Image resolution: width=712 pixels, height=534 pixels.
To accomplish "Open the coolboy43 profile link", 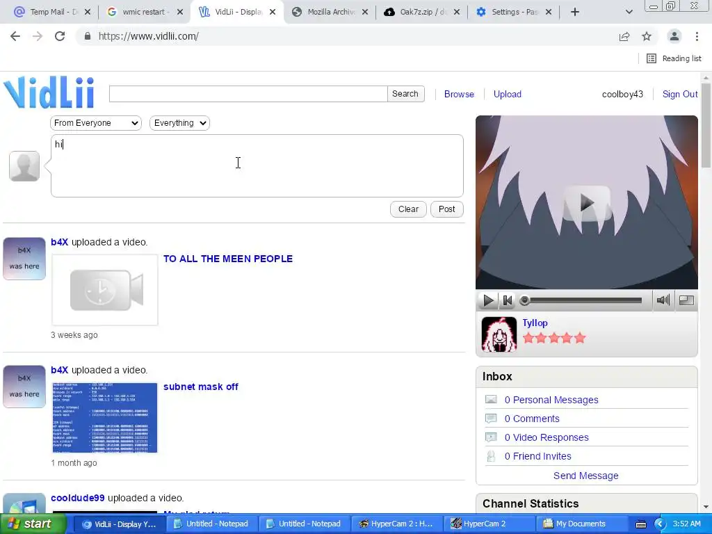I will [x=622, y=95].
